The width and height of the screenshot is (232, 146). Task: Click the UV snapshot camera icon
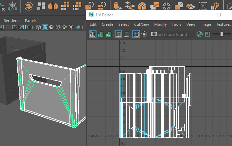pos(154,34)
